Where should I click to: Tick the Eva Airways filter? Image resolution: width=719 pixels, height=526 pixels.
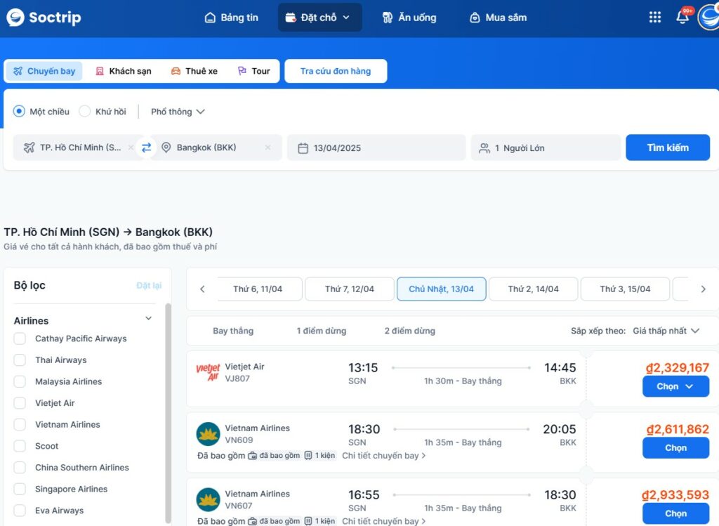point(20,511)
